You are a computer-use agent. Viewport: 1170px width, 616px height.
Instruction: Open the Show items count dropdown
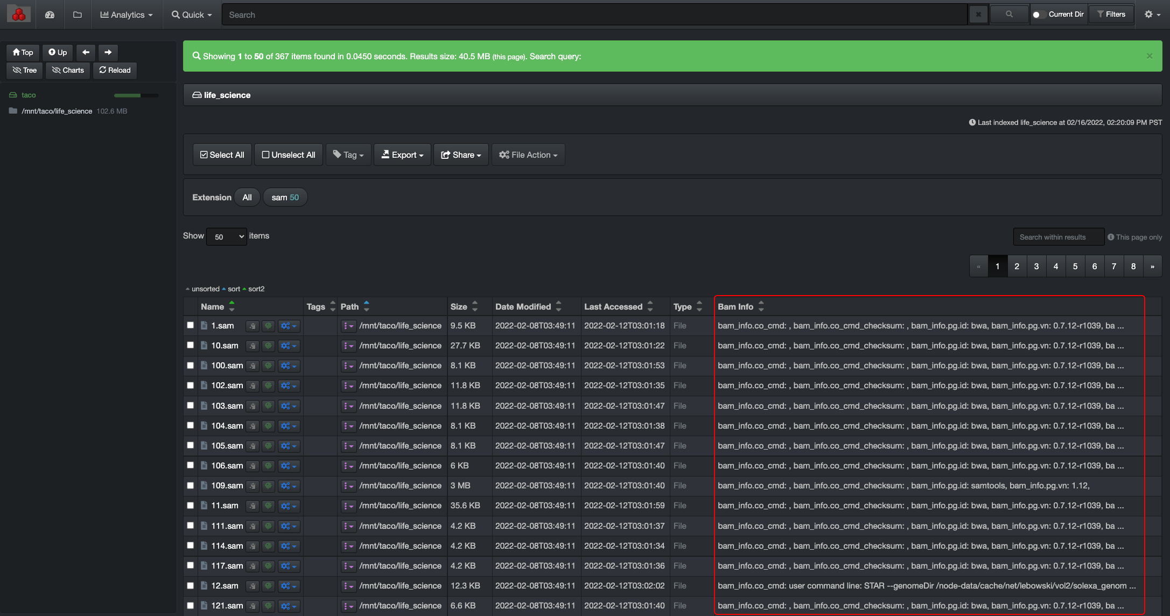(x=226, y=236)
